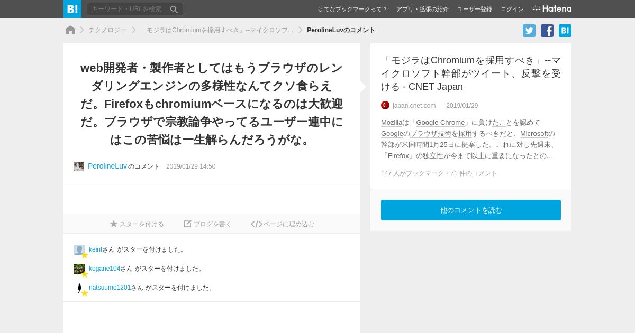Open Google Chrome keyword link
This screenshot has width=635, height=333.
(x=440, y=123)
